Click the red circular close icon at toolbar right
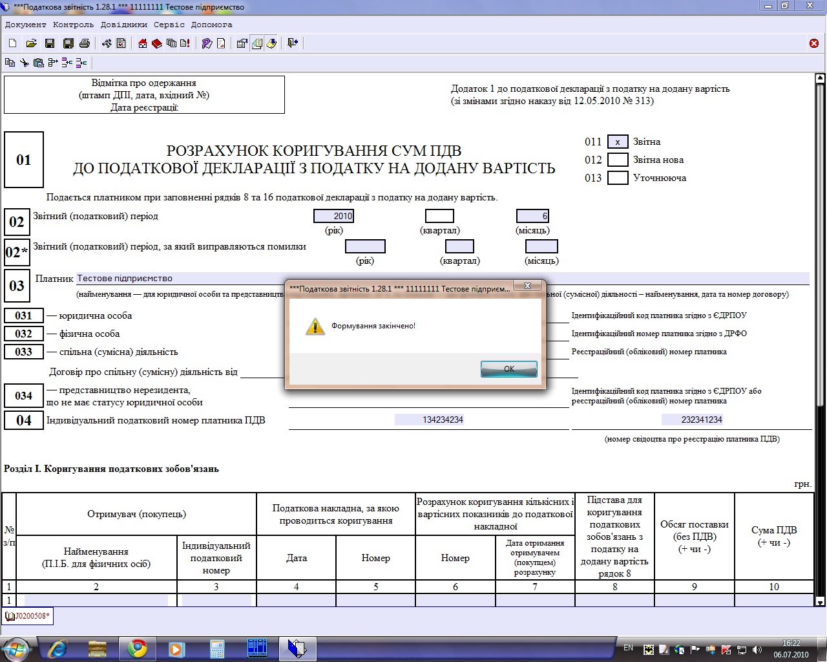The width and height of the screenshot is (827, 662). coord(814,43)
